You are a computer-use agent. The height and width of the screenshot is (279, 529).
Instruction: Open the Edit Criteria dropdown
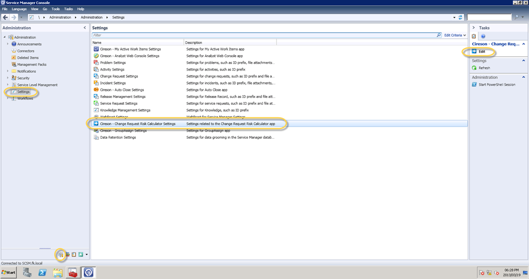pyautogui.click(x=455, y=35)
